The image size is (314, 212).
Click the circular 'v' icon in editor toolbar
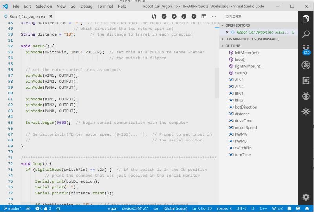[194, 16]
